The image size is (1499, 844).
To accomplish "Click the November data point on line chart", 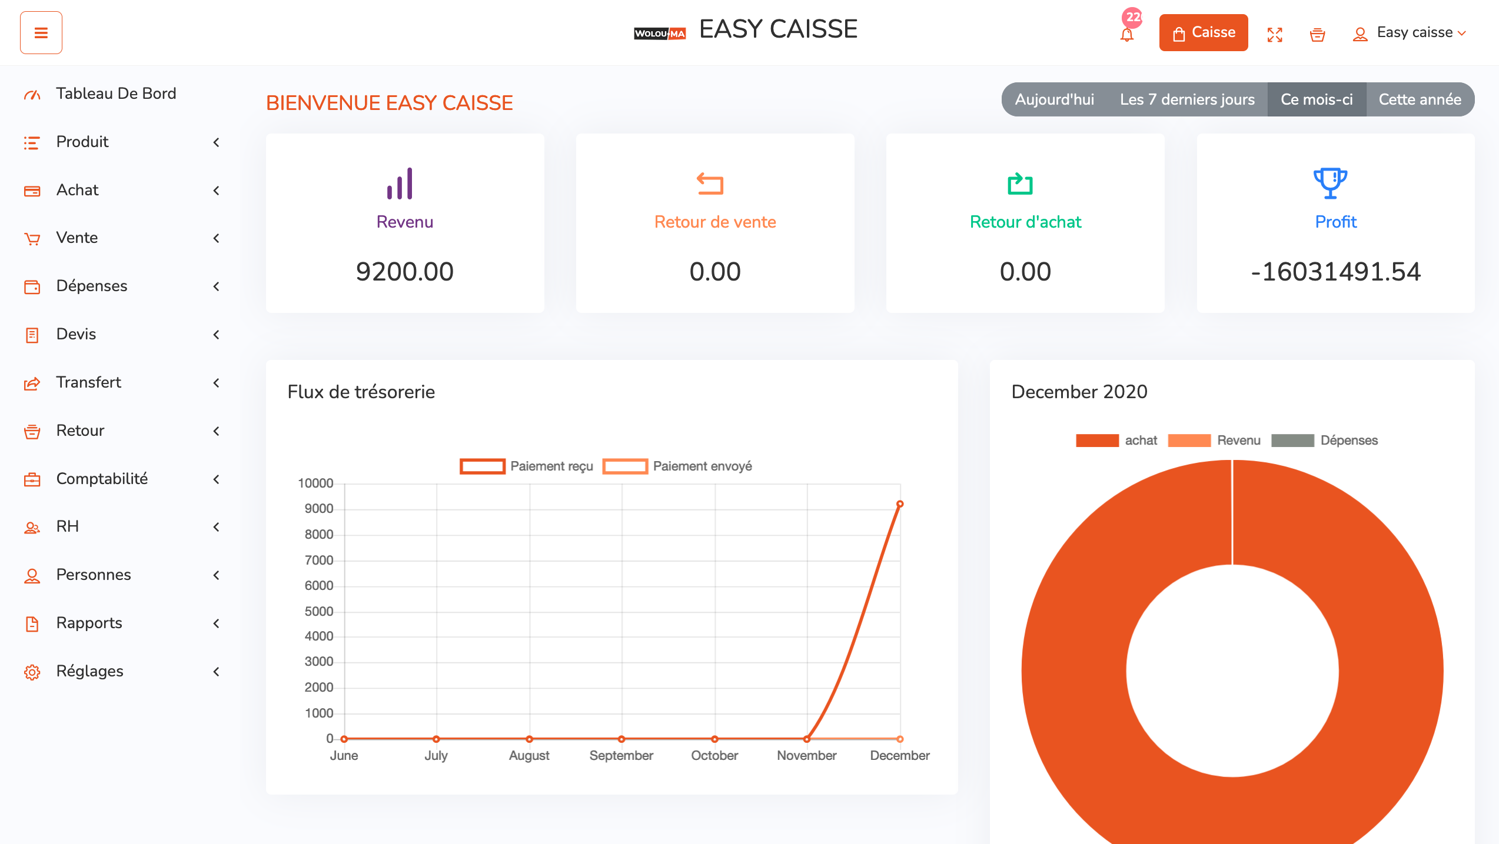I will tap(807, 739).
